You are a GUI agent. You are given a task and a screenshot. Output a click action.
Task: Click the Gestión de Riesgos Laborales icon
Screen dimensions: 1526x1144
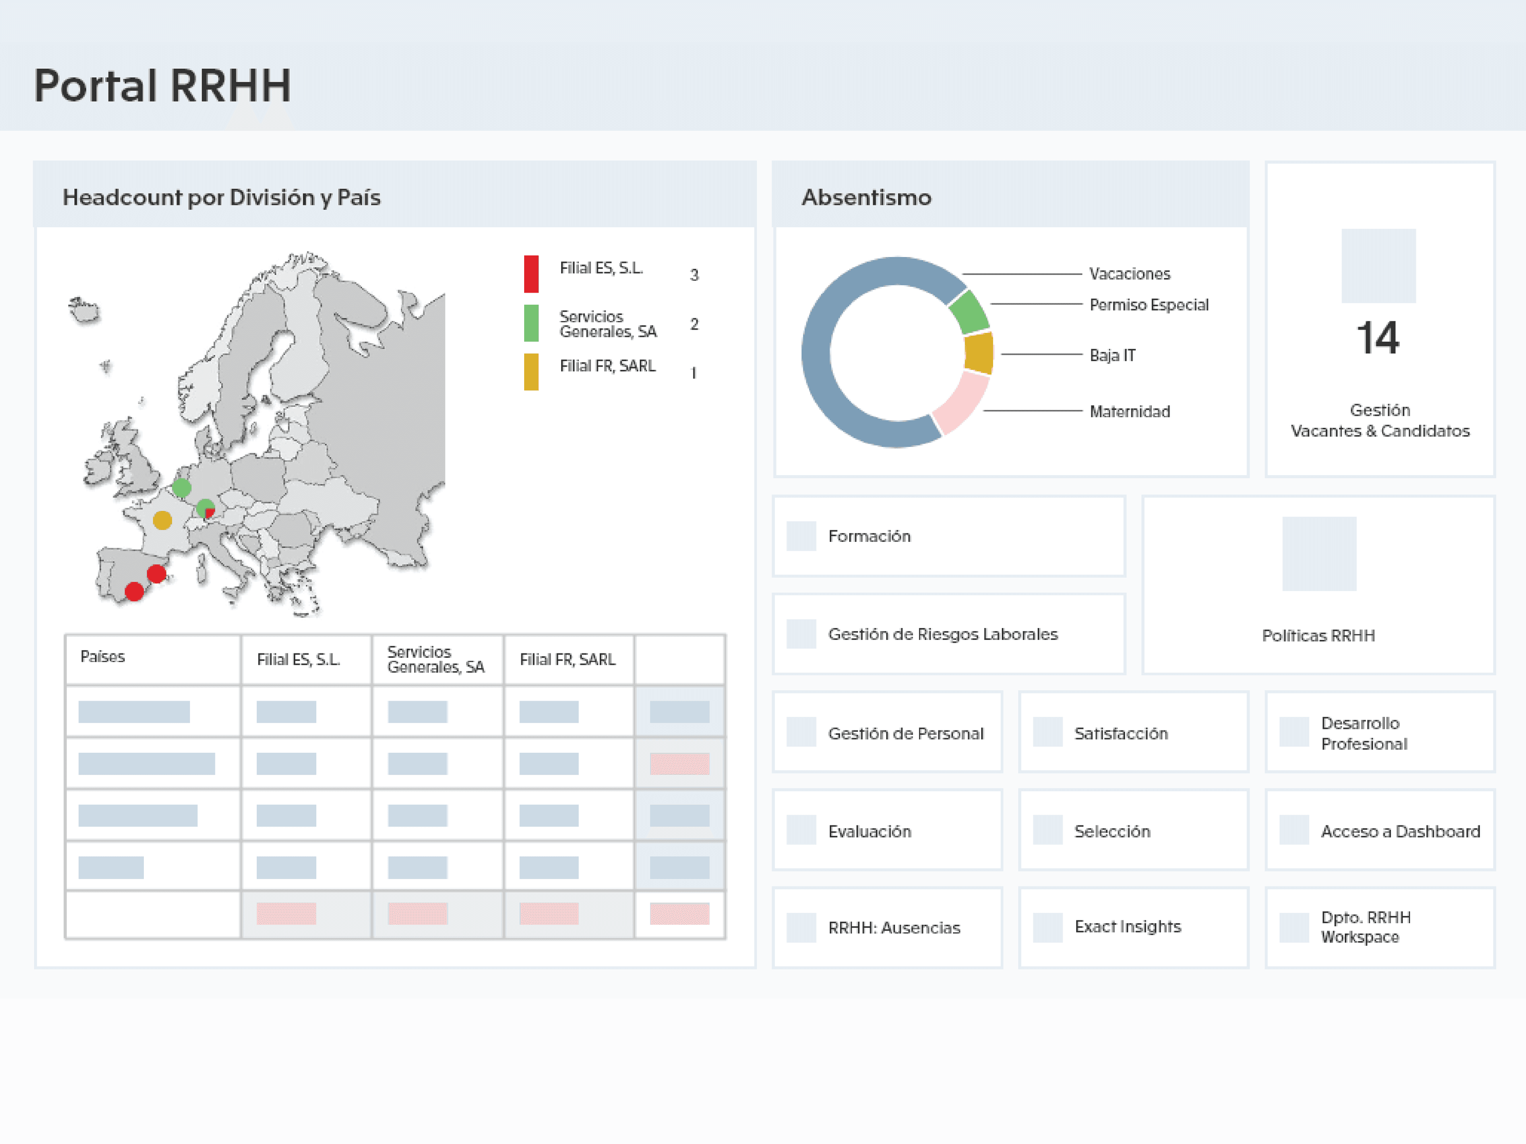pos(801,634)
